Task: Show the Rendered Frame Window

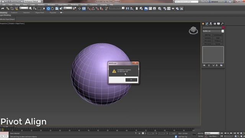Action: [169, 8]
